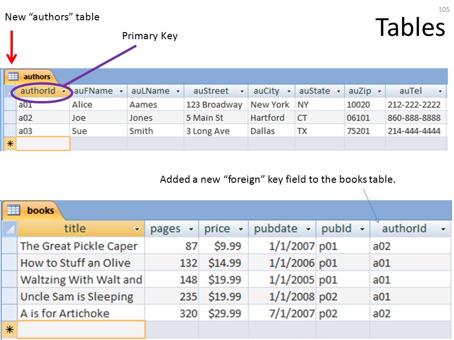454x340 pixels.
Task: Click pubId 'p02' for Uncle Sam is Sleeping
Action: tap(343, 297)
